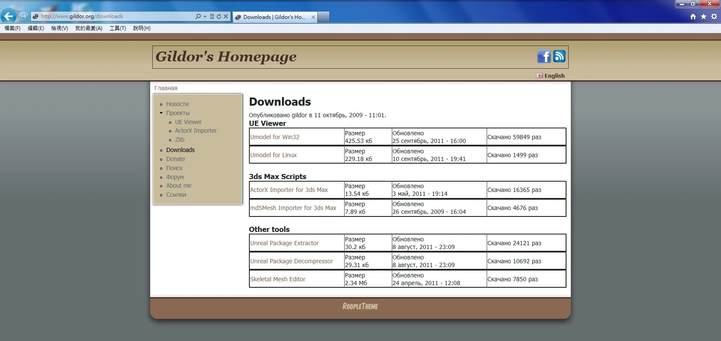
Task: Click the Gildor's Homepage site title
Action: click(x=226, y=57)
